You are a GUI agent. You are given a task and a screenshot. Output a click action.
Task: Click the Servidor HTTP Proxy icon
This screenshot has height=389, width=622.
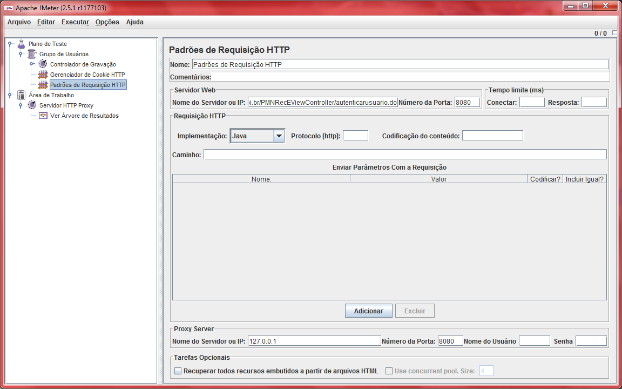(32, 105)
